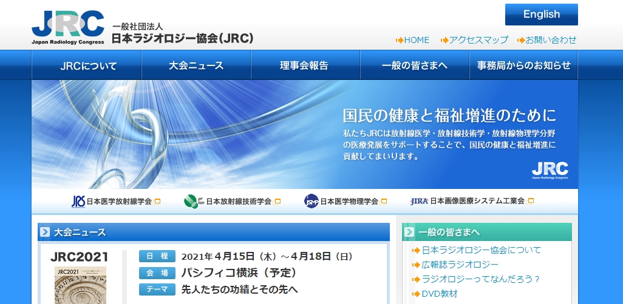Click the JRC Japan Radiology Congress logo
Image resolution: width=623 pixels, height=304 pixels.
pyautogui.click(x=68, y=27)
